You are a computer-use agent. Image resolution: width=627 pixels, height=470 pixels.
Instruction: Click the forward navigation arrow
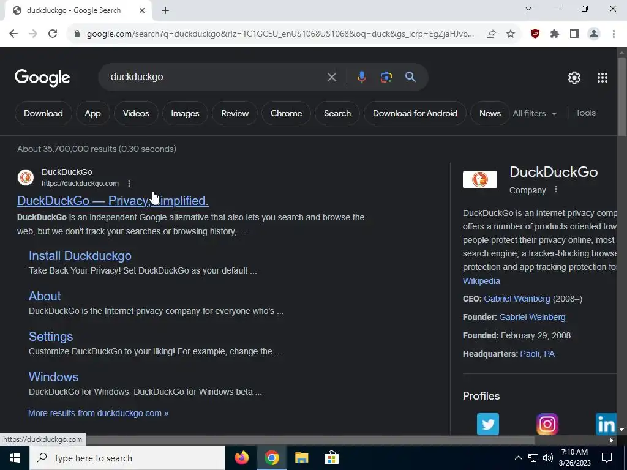pos(33,34)
